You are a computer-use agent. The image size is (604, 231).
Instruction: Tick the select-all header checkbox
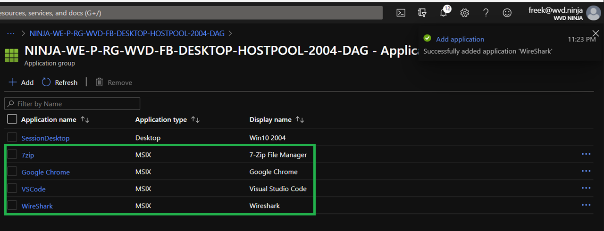click(12, 119)
